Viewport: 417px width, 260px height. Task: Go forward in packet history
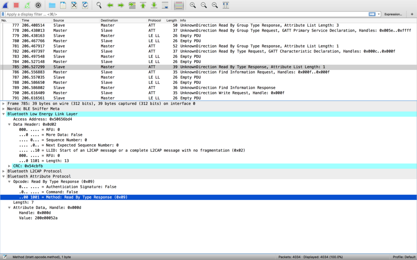[x=121, y=5]
